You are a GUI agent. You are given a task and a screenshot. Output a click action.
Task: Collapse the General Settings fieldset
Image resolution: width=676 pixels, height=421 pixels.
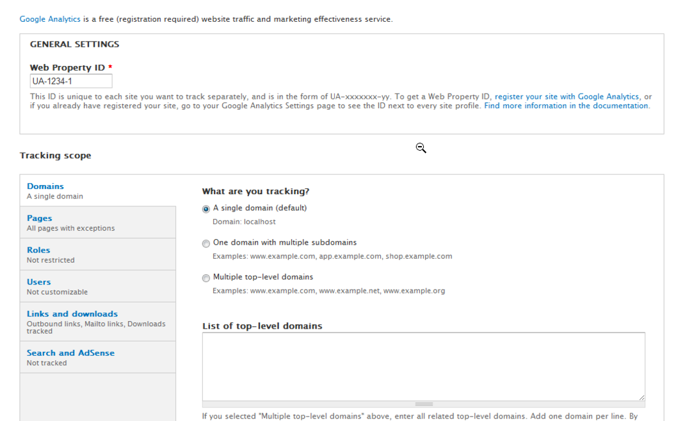point(74,44)
